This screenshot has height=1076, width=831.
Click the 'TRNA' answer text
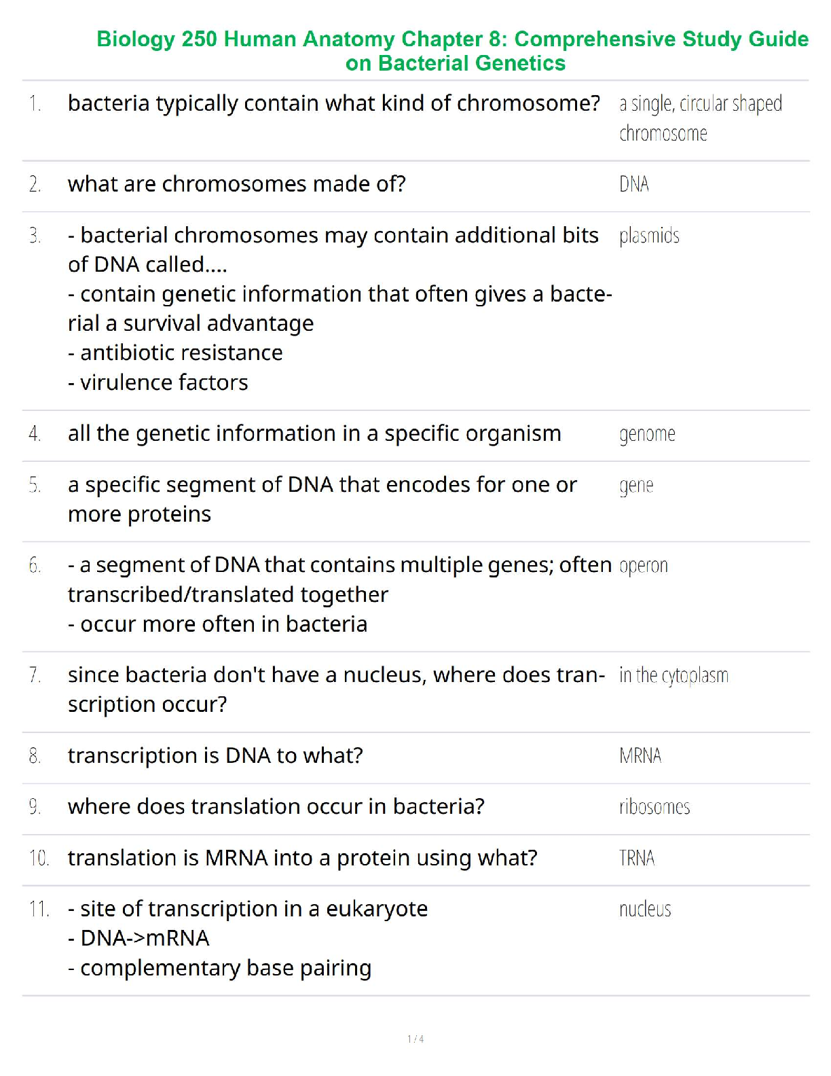[637, 858]
